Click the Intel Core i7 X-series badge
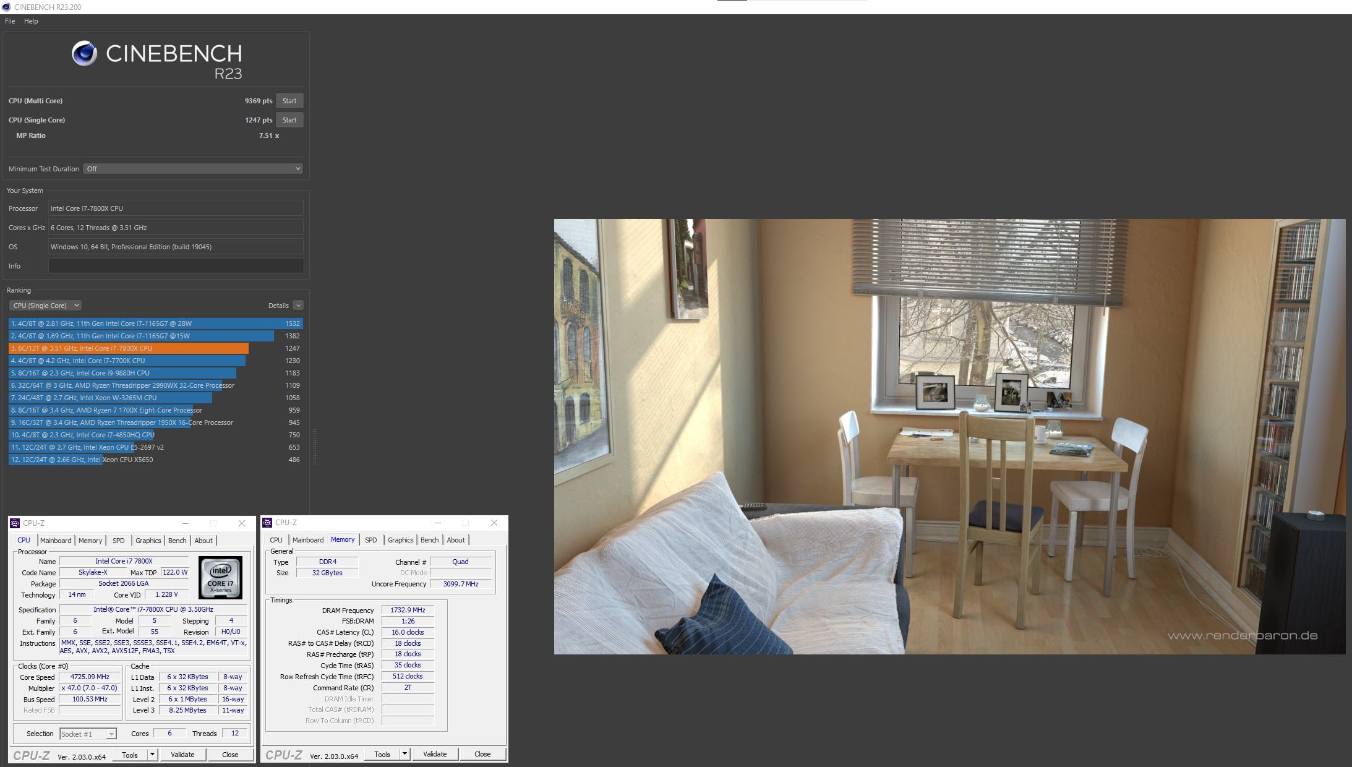The image size is (1352, 767). 220,578
